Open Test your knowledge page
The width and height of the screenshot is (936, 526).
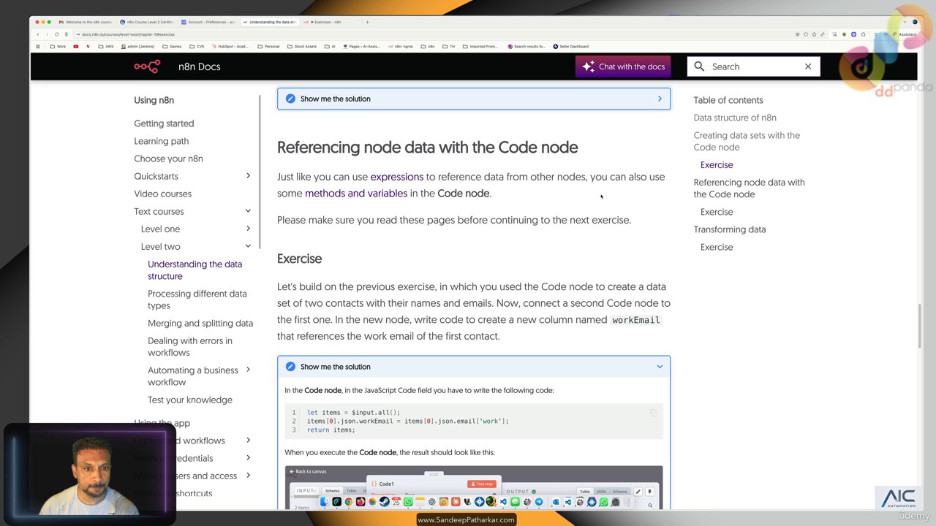pyautogui.click(x=190, y=400)
